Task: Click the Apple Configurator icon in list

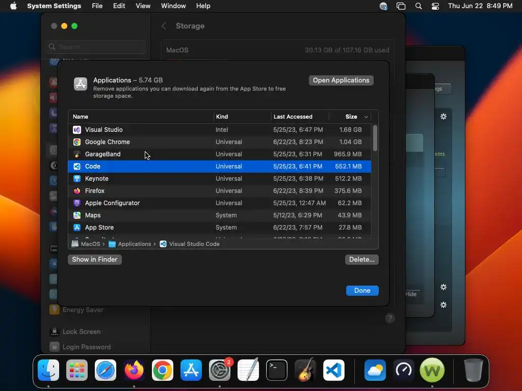Action: (x=77, y=203)
